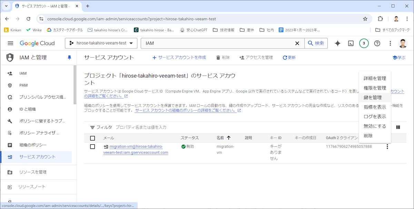This screenshot has height=209, width=414.
Task: Go to IAM in sidebar
Action: click(x=36, y=73)
